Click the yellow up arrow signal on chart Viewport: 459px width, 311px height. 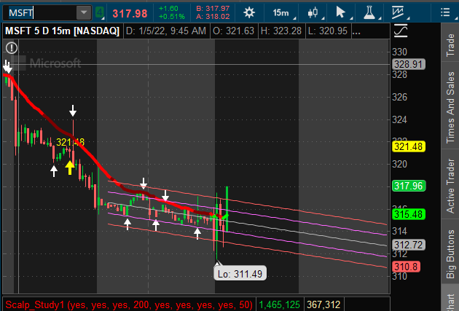(x=70, y=168)
